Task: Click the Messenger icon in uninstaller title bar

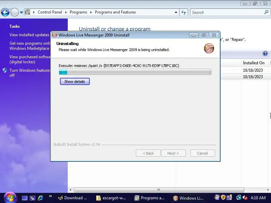Action: pyautogui.click(x=55, y=35)
